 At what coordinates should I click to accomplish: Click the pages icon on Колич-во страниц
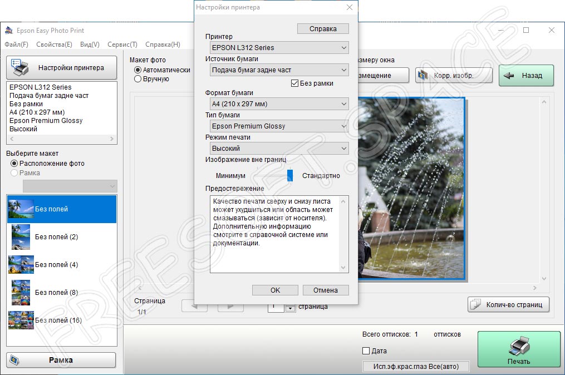click(475, 304)
